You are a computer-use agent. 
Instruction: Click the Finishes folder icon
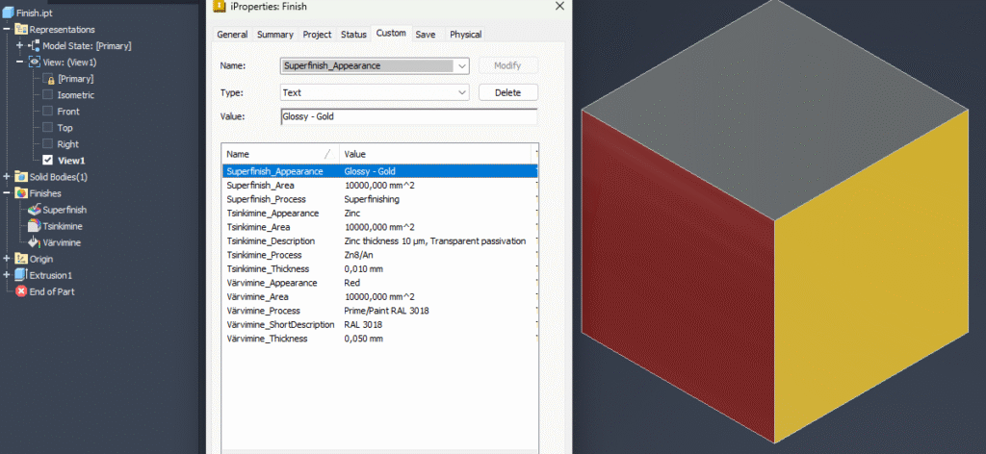click(21, 193)
